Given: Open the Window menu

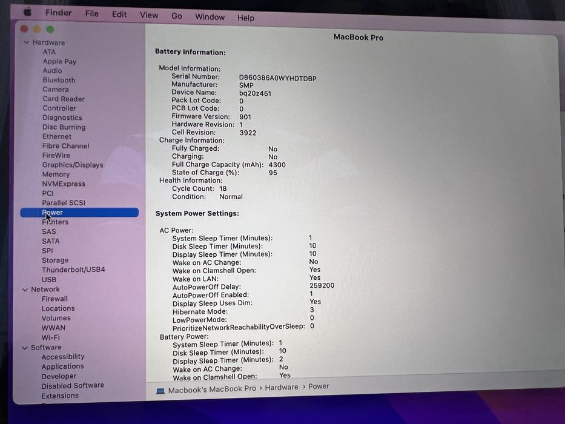Looking at the screenshot, I should click(210, 17).
